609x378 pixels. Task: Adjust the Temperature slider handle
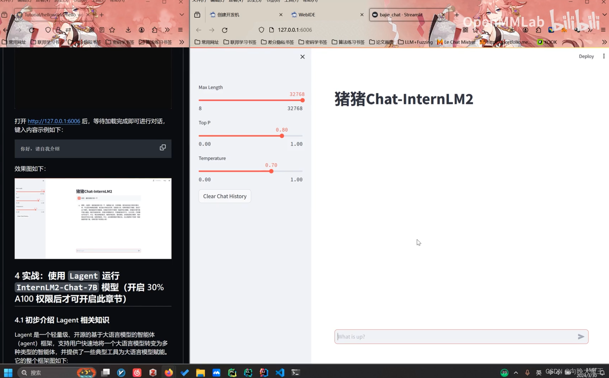pos(271,171)
